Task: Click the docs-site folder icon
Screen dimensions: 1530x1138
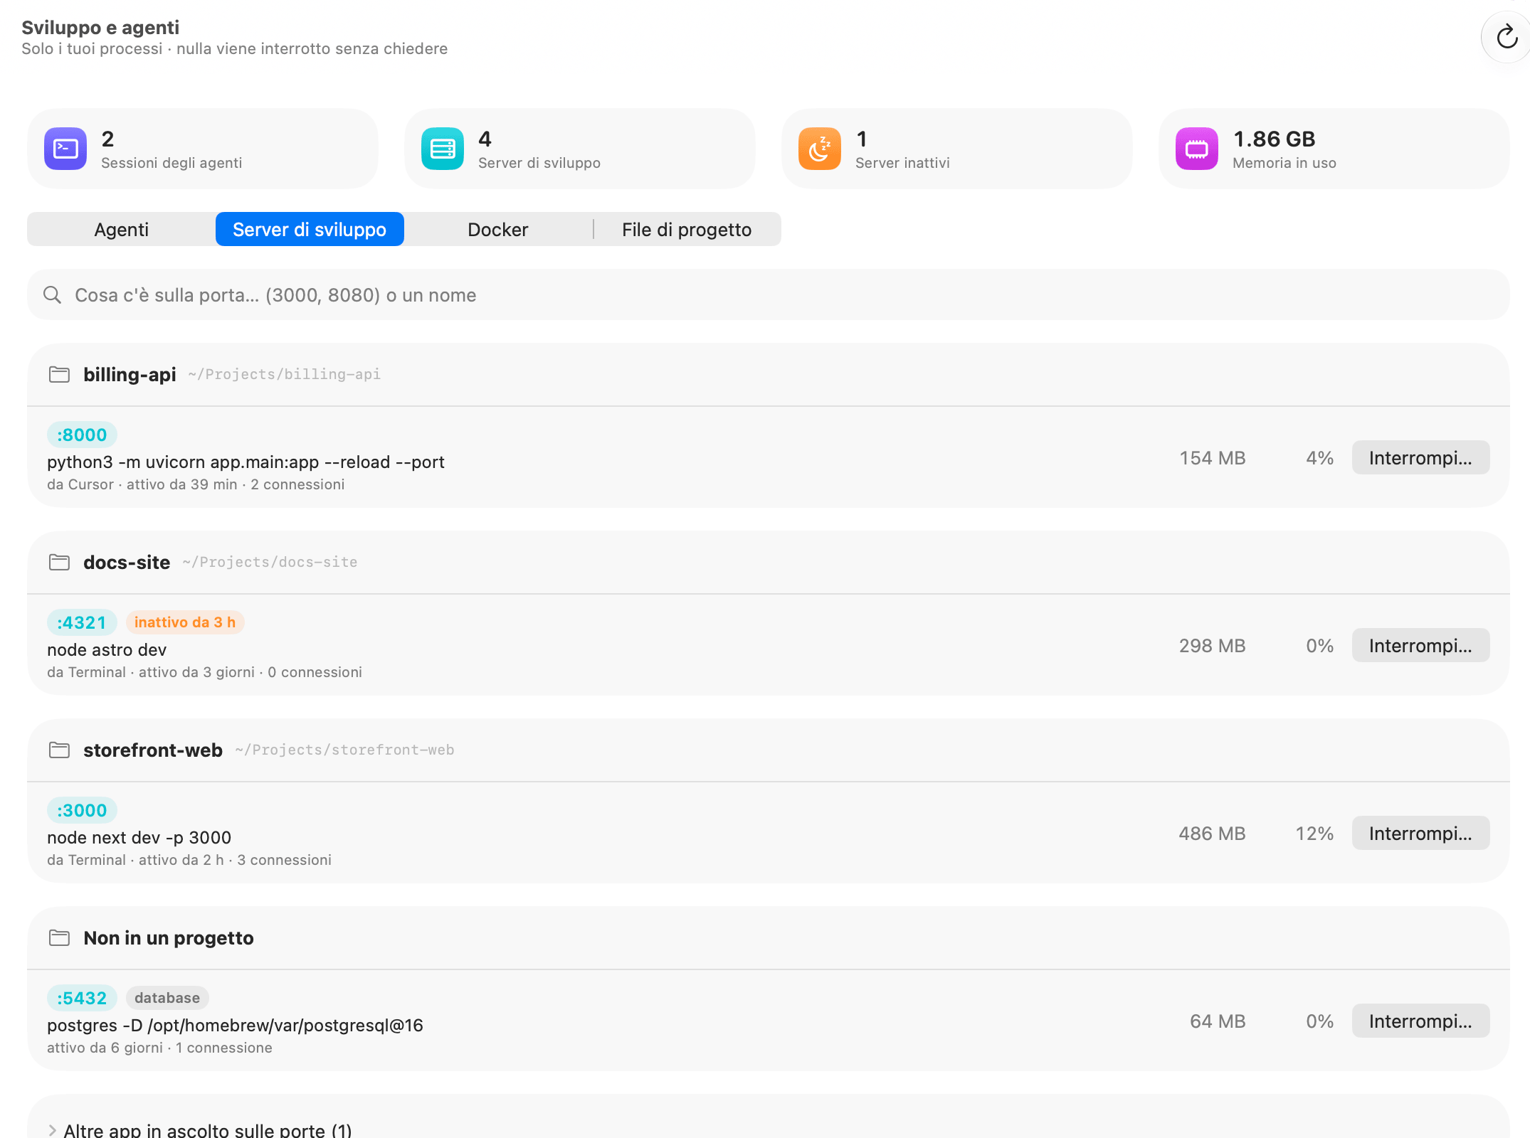Action: [59, 562]
